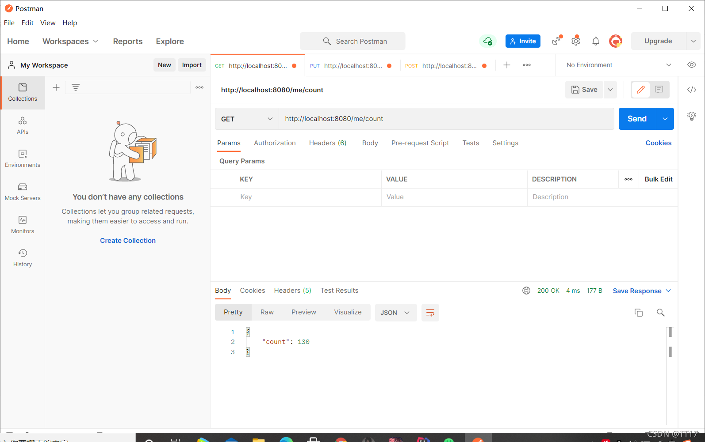Expand the Send button options arrow
The width and height of the screenshot is (705, 442).
click(665, 119)
